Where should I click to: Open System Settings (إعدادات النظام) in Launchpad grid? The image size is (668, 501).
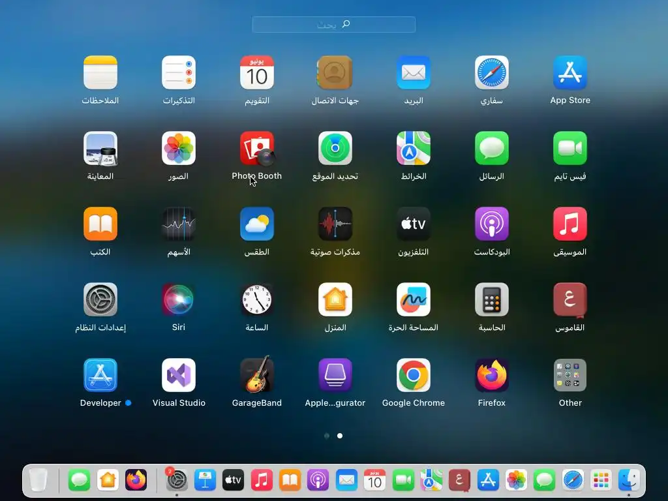pos(100,299)
